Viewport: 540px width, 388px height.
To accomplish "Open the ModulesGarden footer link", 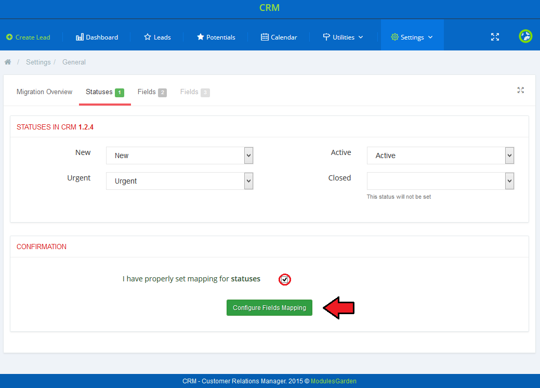I will 333,381.
